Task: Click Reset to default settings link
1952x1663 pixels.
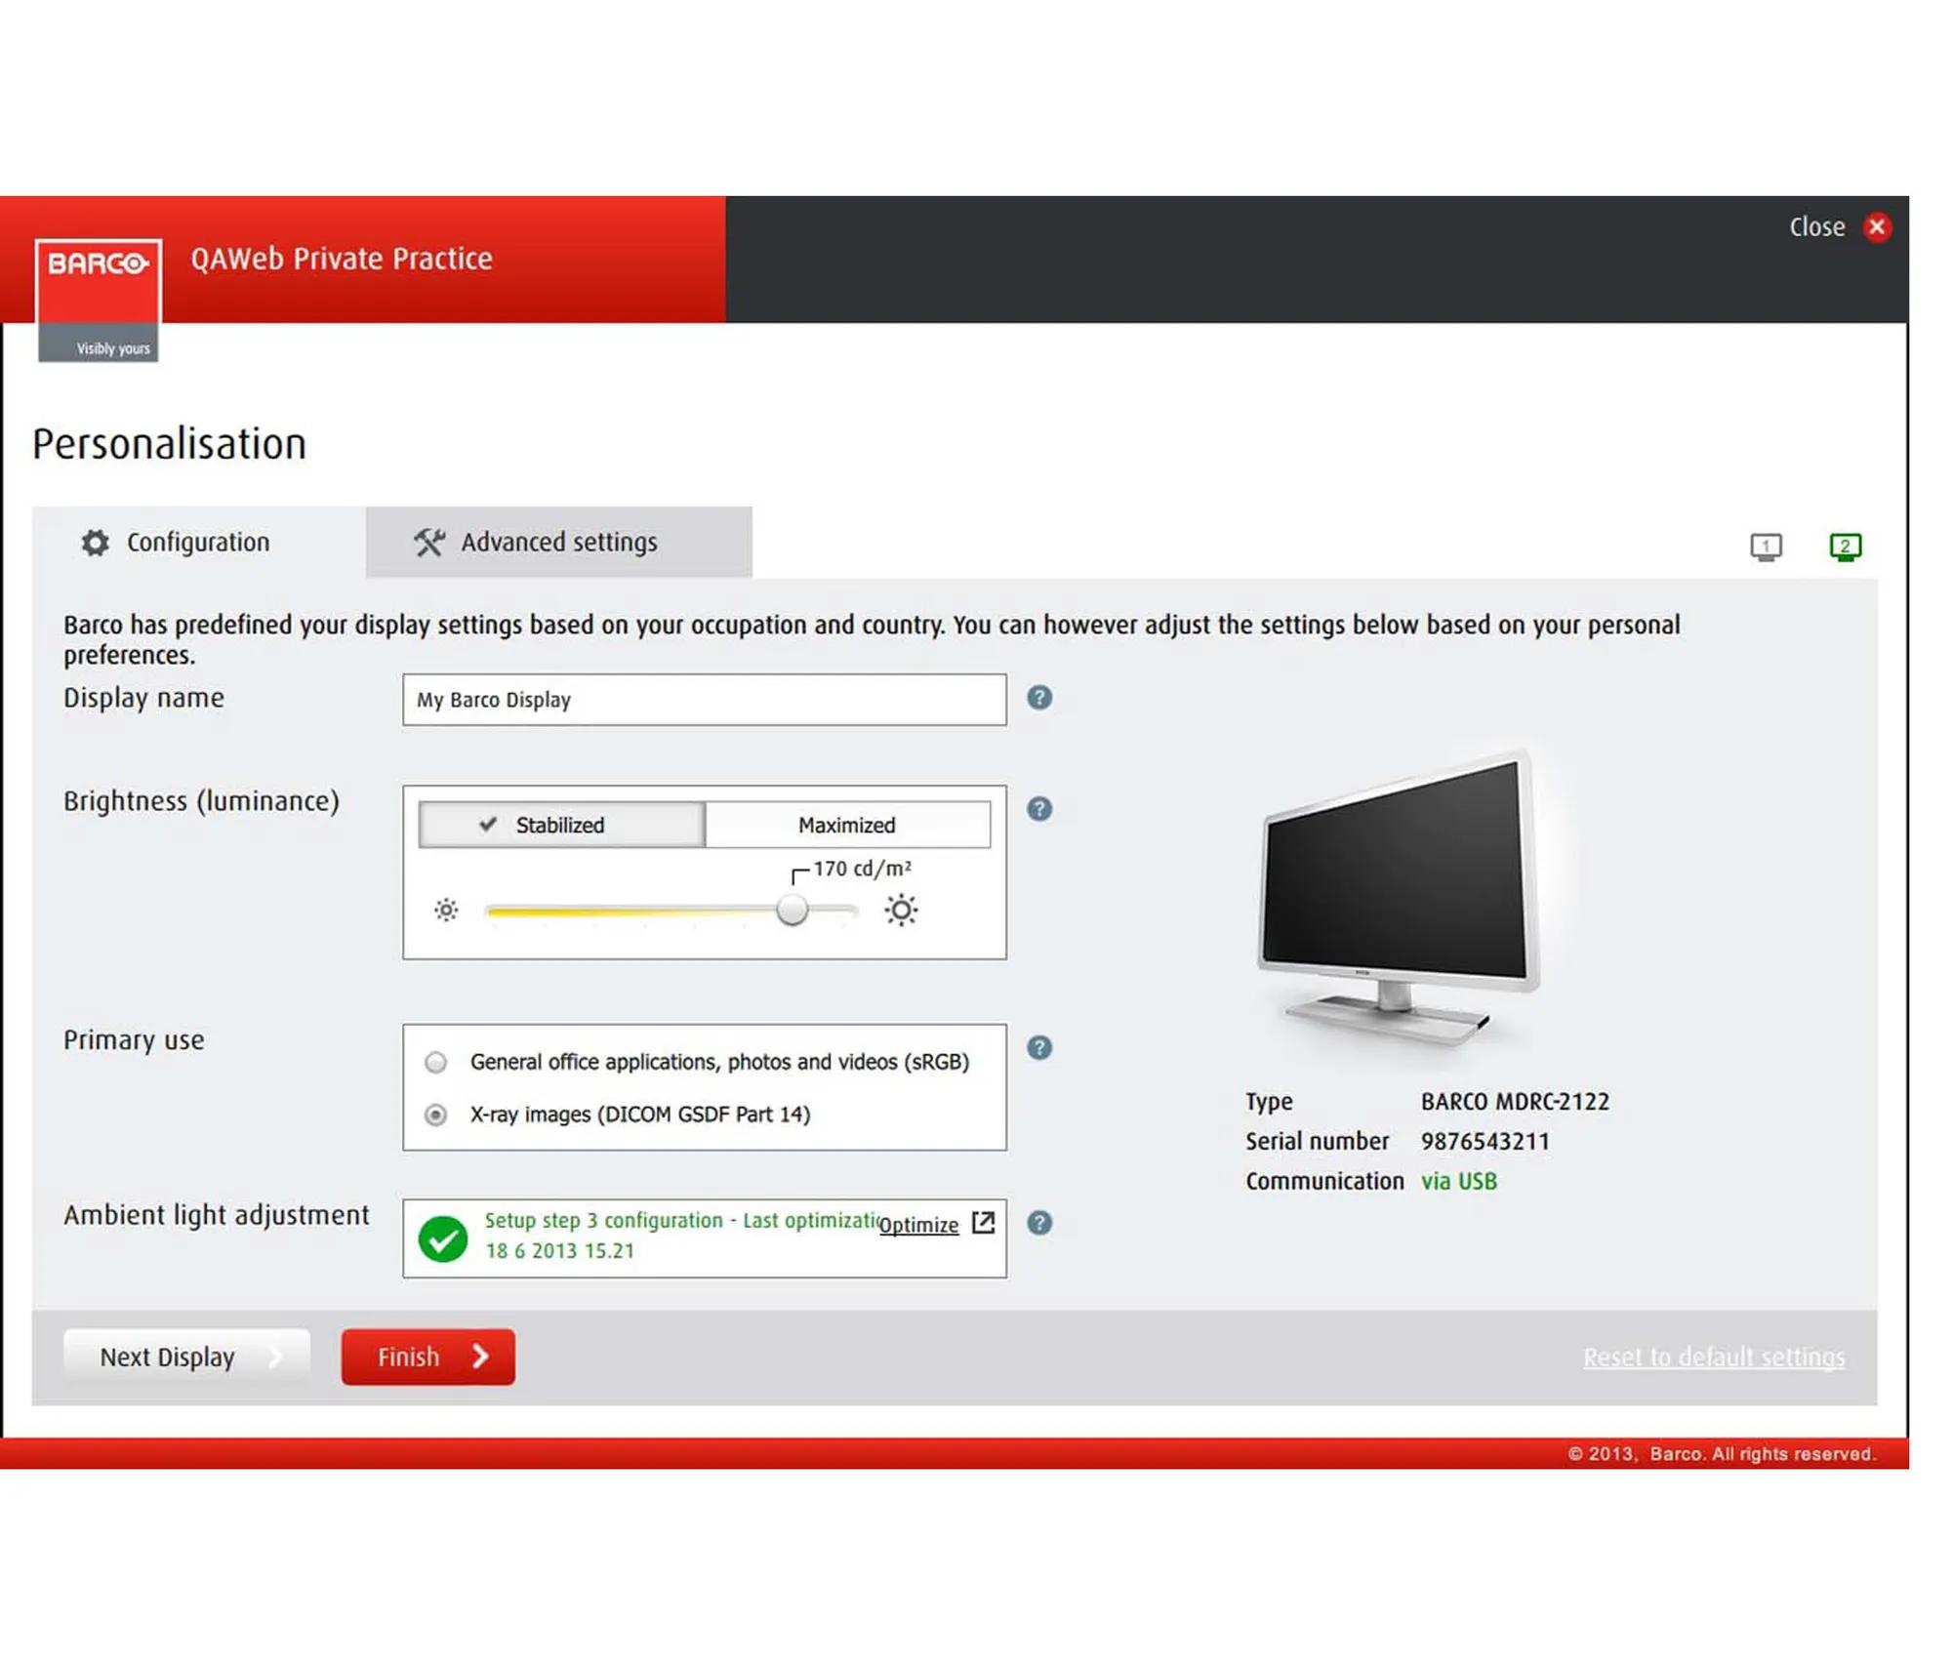Action: [x=1714, y=1358]
